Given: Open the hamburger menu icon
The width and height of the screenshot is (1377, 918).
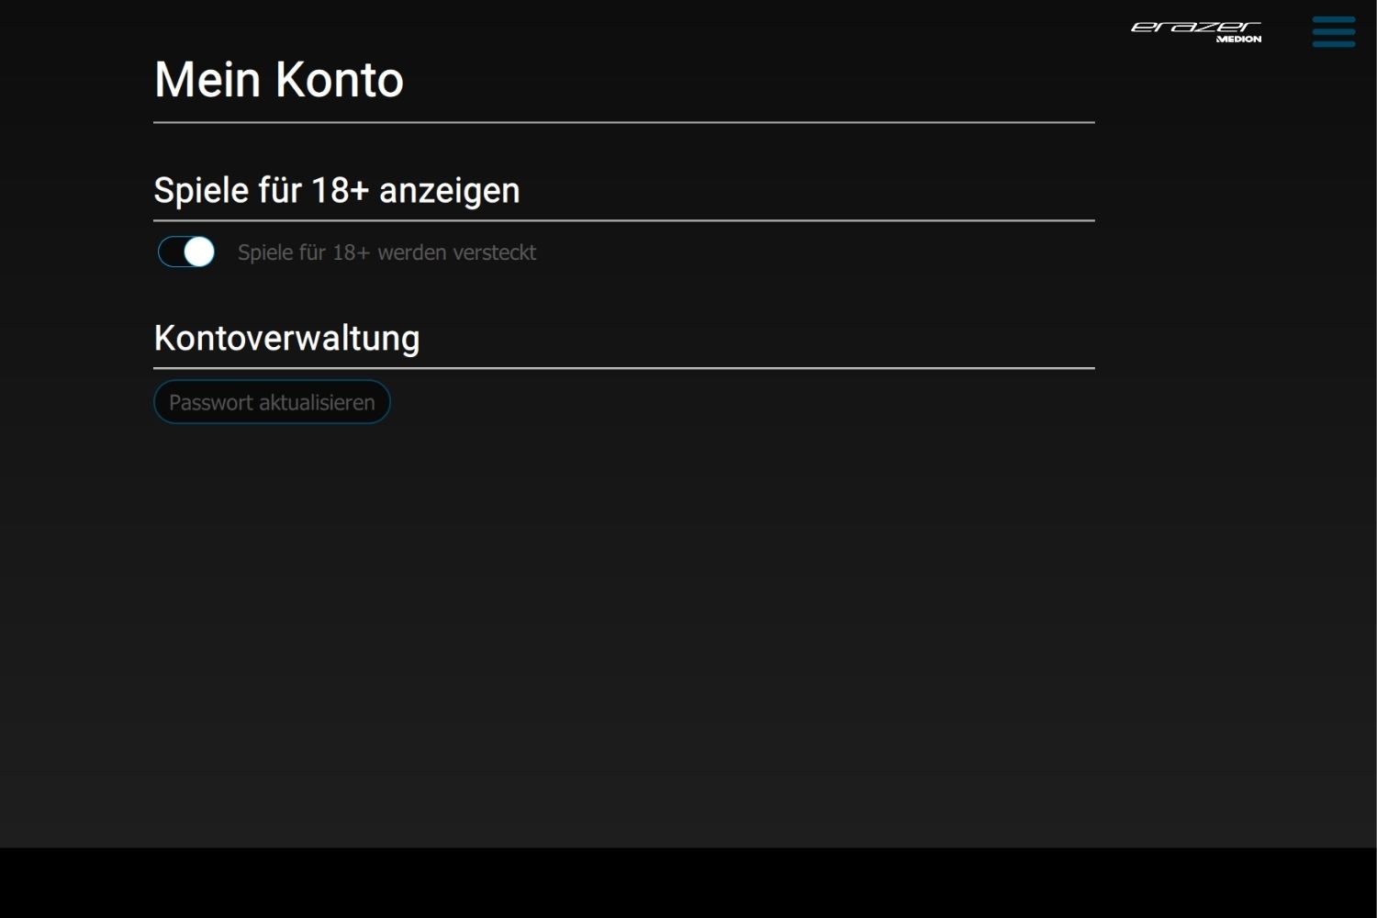Looking at the screenshot, I should [x=1334, y=31].
